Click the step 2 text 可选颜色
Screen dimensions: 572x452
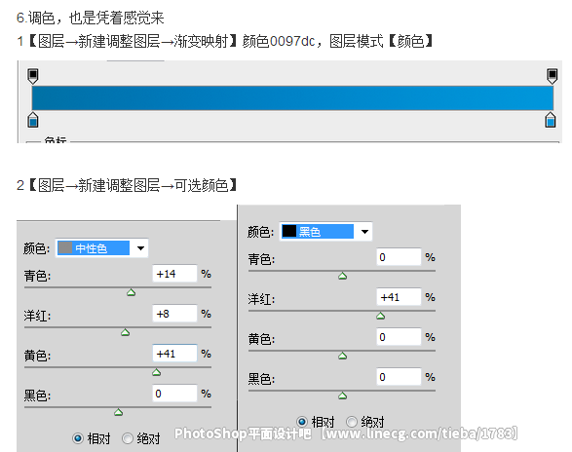click(201, 185)
